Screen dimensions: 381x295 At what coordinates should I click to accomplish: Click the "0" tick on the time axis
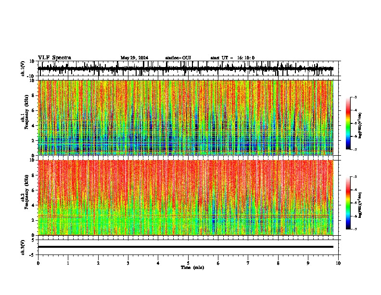click(38, 263)
